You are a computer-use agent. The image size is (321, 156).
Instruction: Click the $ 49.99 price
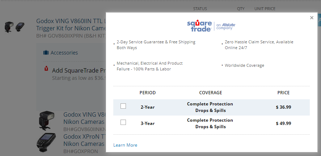pos(283,123)
